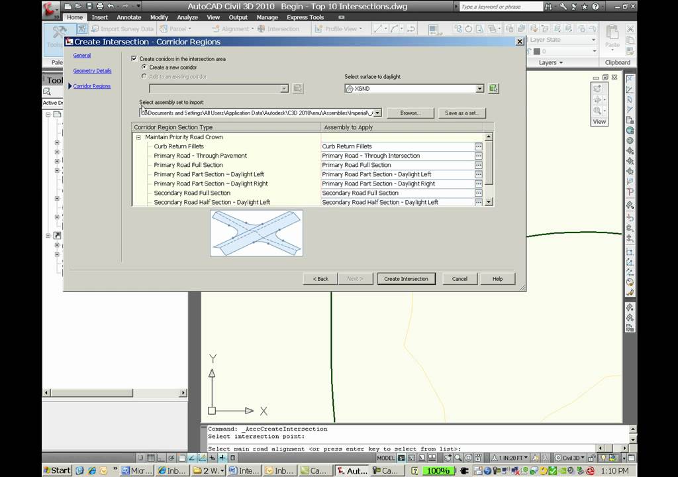Open the Parcel ribbon dropdown
678x477 pixels.
click(x=189, y=28)
